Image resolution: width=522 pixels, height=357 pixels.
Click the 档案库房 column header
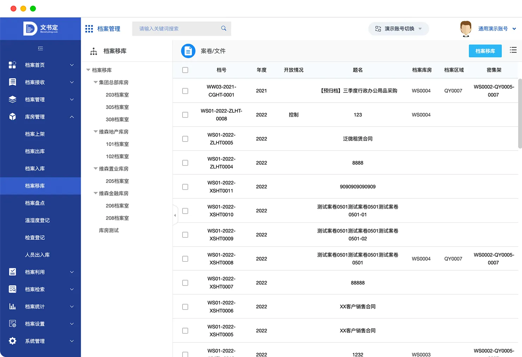click(x=422, y=70)
